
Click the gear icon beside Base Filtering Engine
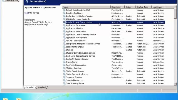[64, 47]
